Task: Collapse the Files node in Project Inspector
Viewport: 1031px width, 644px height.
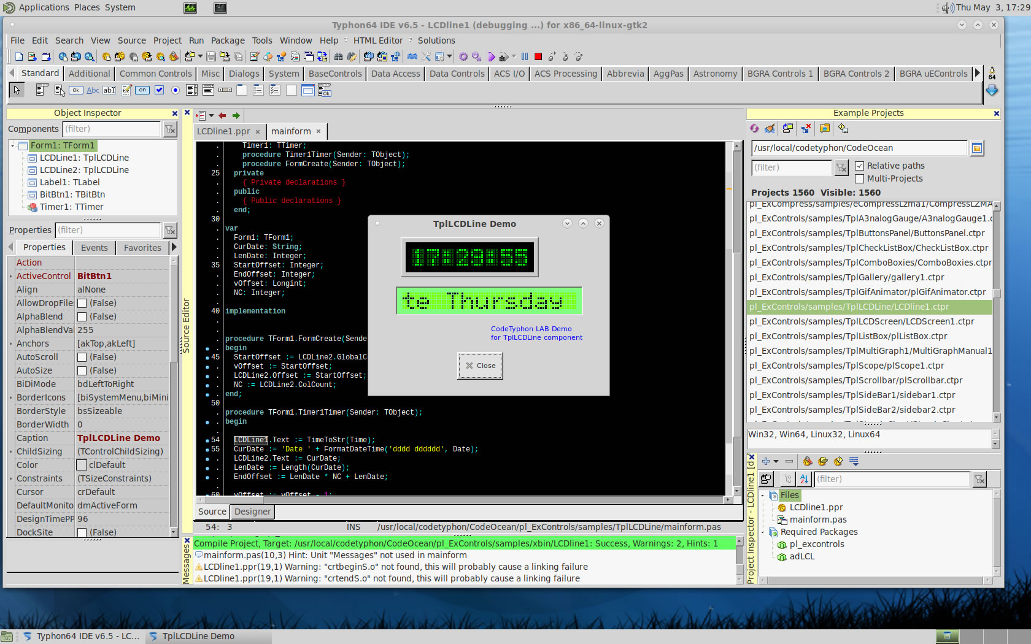Action: tap(763, 495)
